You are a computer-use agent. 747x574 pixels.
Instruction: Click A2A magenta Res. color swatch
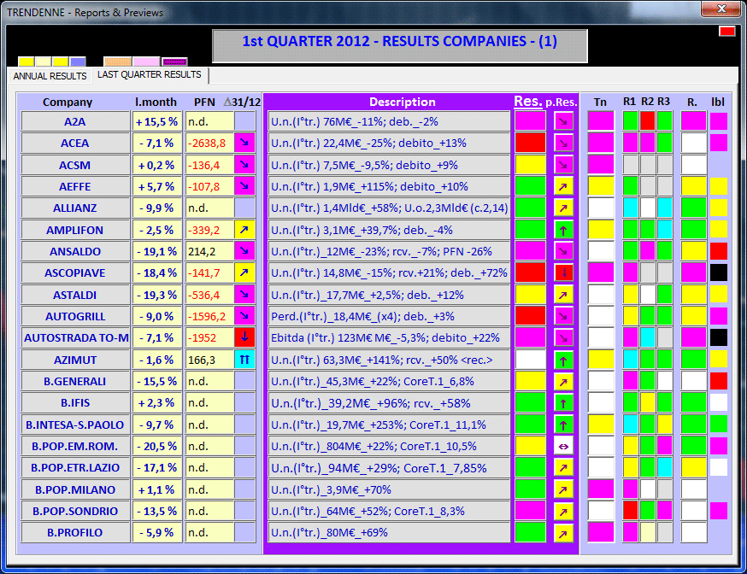coord(530,121)
